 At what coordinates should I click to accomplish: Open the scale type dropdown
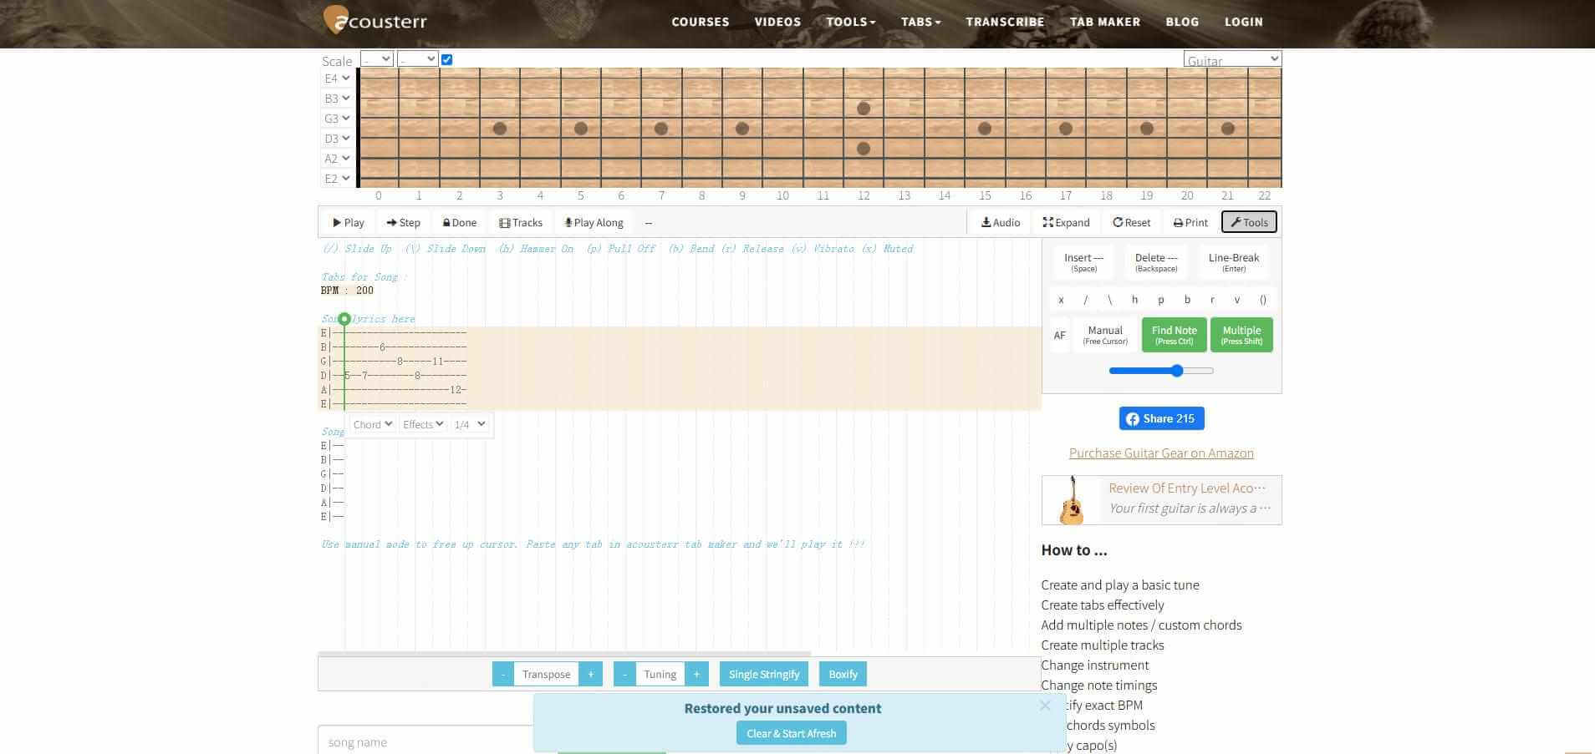click(417, 59)
